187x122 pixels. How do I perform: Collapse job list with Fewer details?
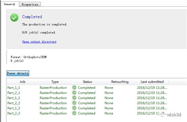pos(18,73)
